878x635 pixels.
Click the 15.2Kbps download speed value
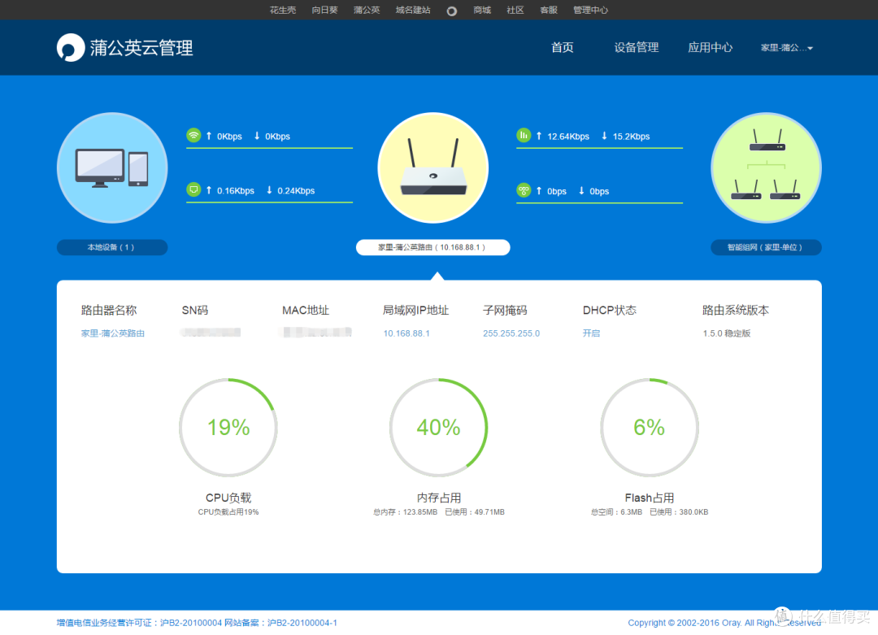coord(631,136)
